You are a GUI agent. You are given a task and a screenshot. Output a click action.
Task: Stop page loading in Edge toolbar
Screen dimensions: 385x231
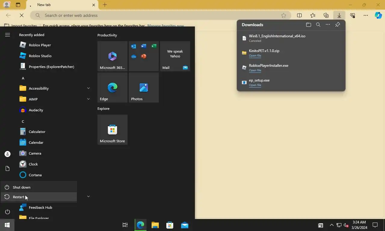click(x=22, y=15)
